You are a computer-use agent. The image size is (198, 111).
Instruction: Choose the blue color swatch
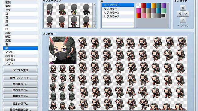click(148, 5)
